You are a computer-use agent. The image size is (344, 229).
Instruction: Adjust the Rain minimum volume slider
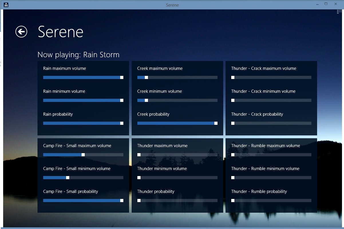(121, 100)
